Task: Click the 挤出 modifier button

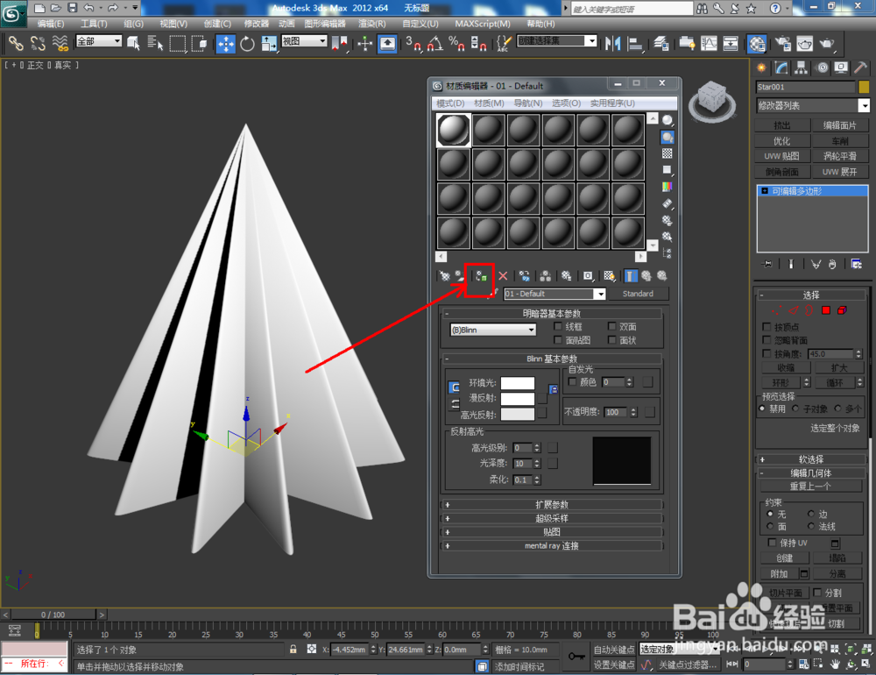Action: [x=781, y=125]
